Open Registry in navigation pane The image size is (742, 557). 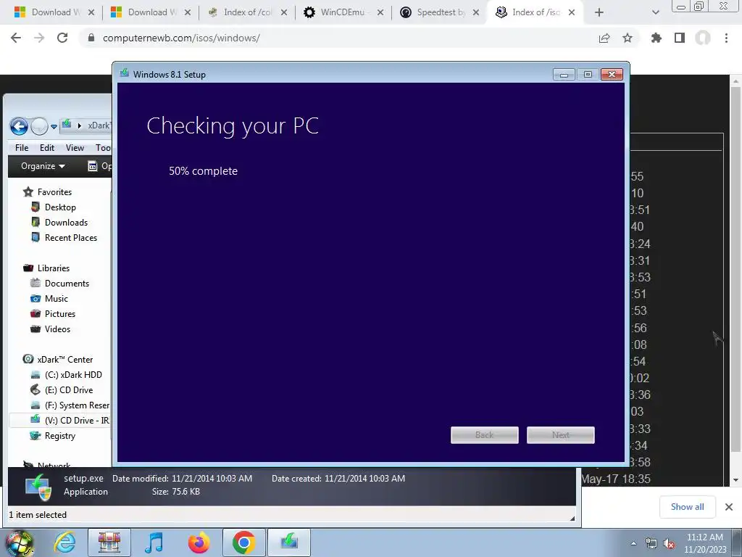59,436
